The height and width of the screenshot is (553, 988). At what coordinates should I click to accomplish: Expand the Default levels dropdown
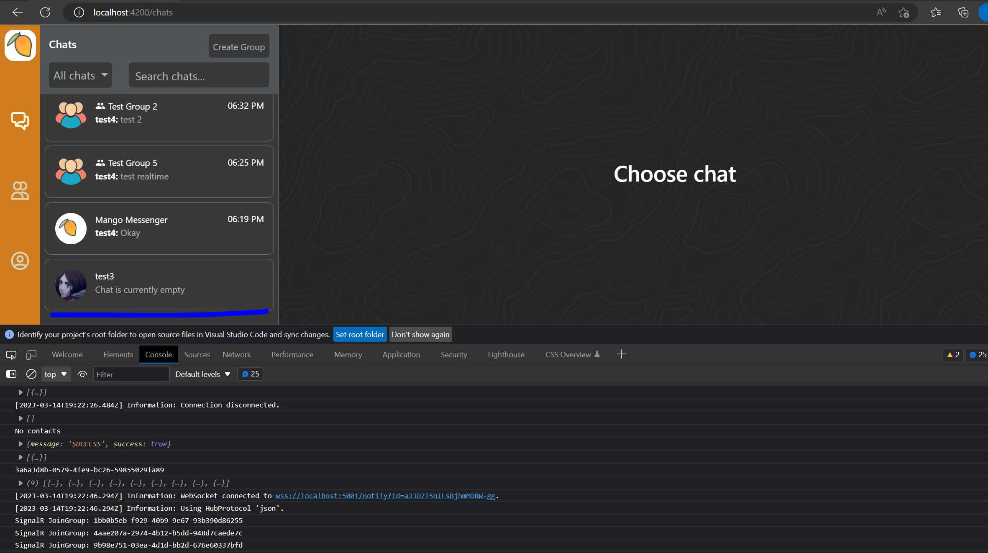(203, 374)
